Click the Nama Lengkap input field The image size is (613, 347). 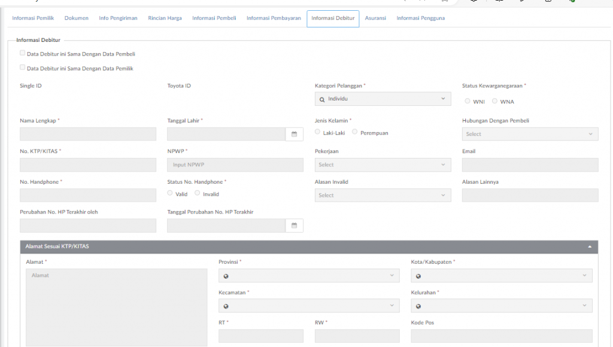pos(88,134)
